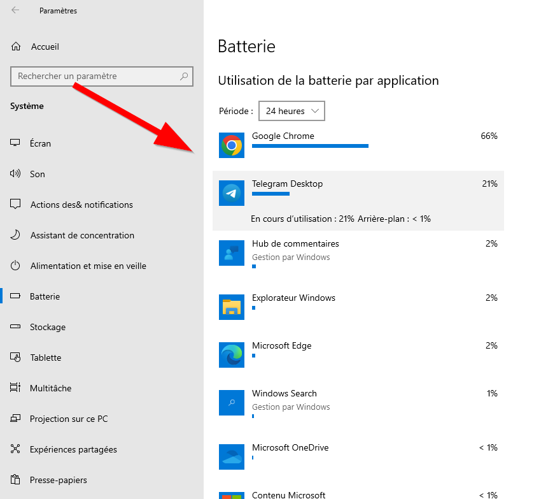Click the Alimentation power icon

(15, 265)
